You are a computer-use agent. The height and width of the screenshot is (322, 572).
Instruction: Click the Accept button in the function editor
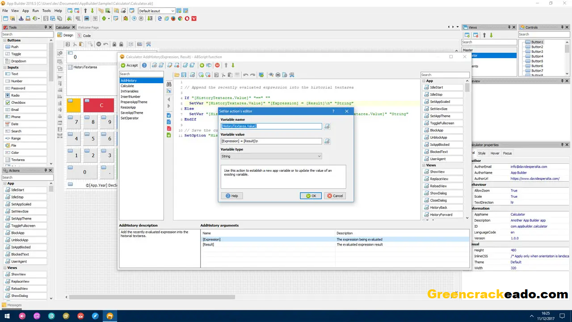(130, 65)
